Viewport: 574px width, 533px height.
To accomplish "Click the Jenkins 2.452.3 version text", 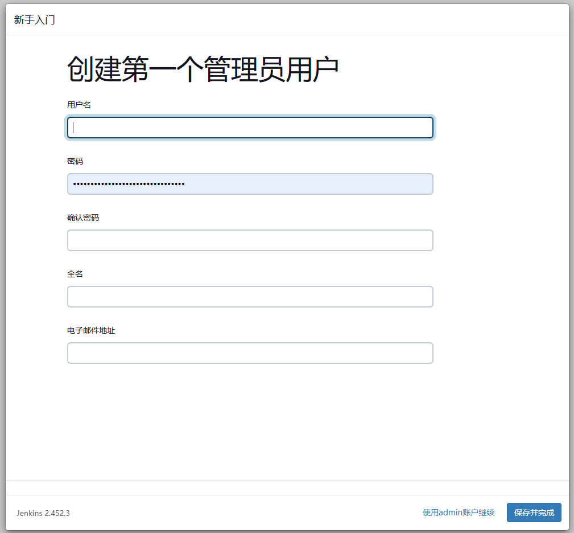I will point(43,513).
